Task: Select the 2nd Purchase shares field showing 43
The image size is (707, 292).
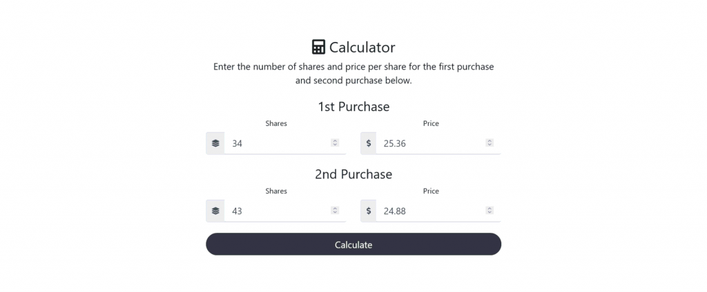Action: click(x=276, y=211)
